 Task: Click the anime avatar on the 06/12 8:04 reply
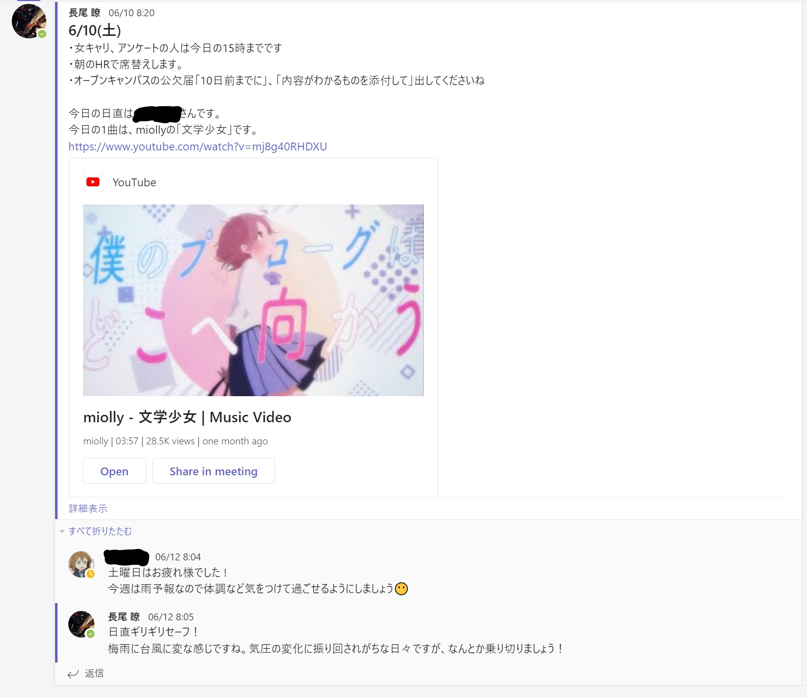click(x=81, y=564)
